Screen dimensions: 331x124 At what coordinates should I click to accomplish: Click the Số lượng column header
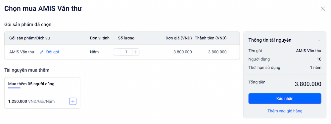click(x=126, y=38)
